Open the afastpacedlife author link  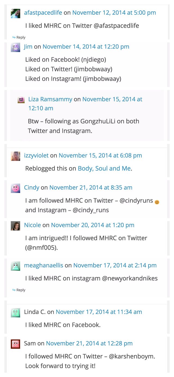[x=43, y=13]
